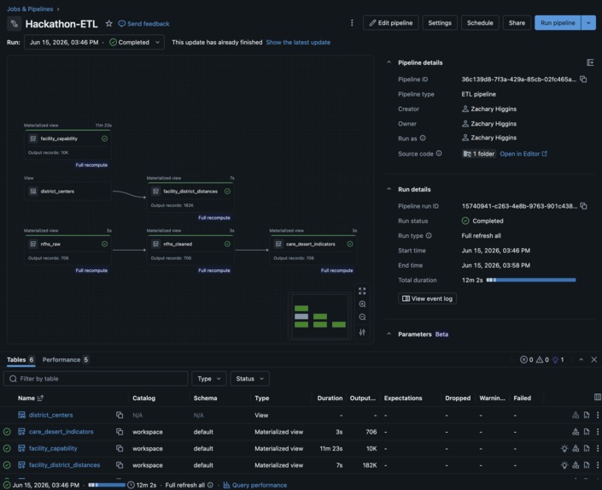Fit the pipeline graph to view
This screenshot has width=602, height=490.
pos(362,291)
